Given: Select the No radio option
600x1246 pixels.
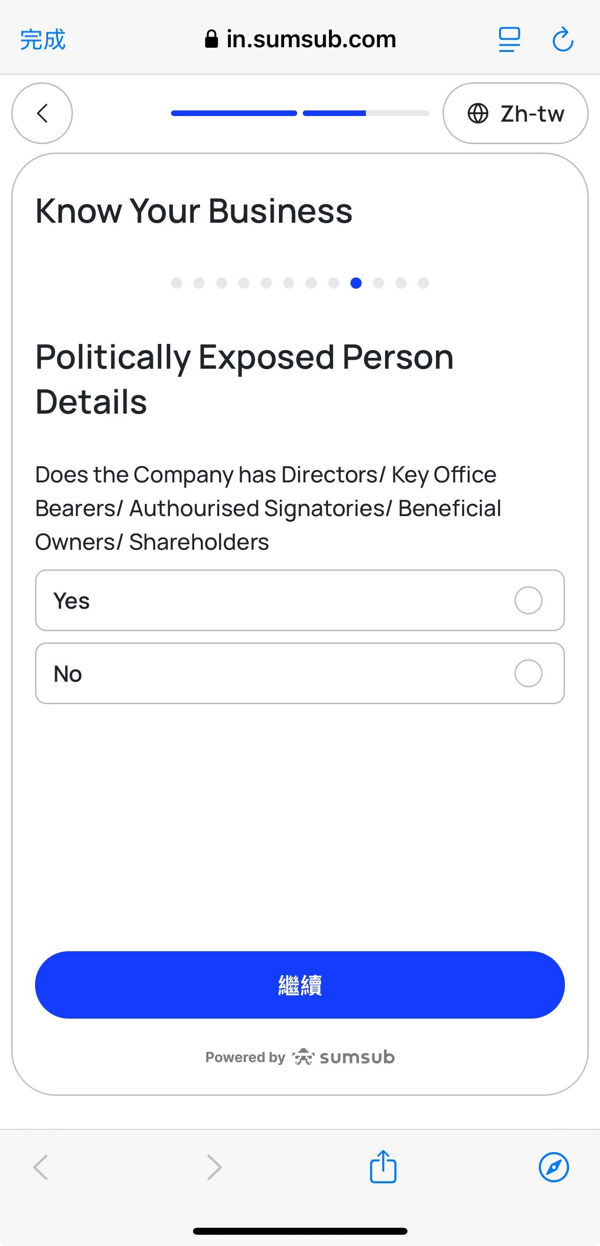Looking at the screenshot, I should [528, 673].
